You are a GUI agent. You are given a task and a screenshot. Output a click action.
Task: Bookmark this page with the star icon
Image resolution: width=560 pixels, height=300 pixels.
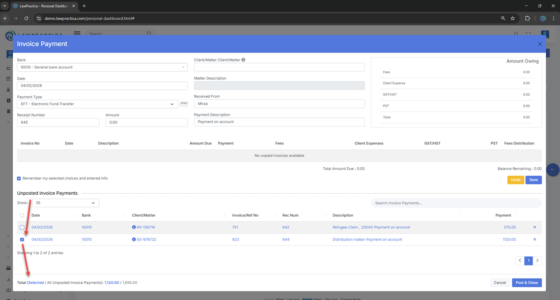click(x=513, y=18)
